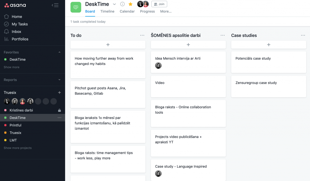Click the Join button

[x=159, y=4]
